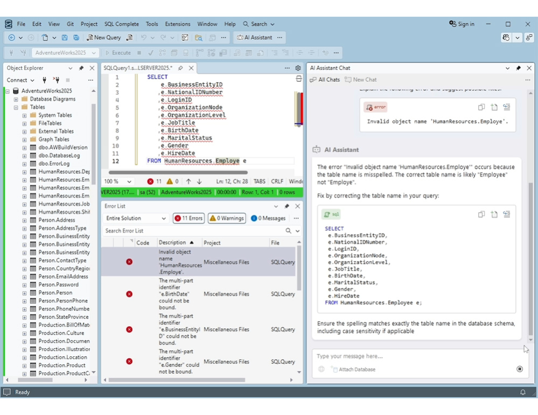
Task: Copy the SQL snippet in the AI reply
Action: click(x=481, y=214)
